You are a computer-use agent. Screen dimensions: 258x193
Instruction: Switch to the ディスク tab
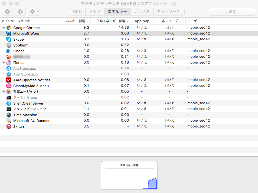point(142,12)
